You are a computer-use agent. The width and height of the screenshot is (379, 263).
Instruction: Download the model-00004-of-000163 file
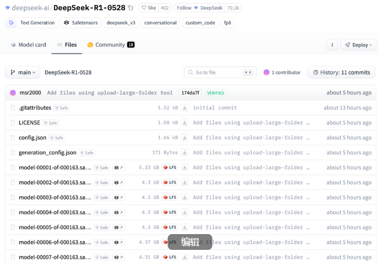(x=184, y=212)
